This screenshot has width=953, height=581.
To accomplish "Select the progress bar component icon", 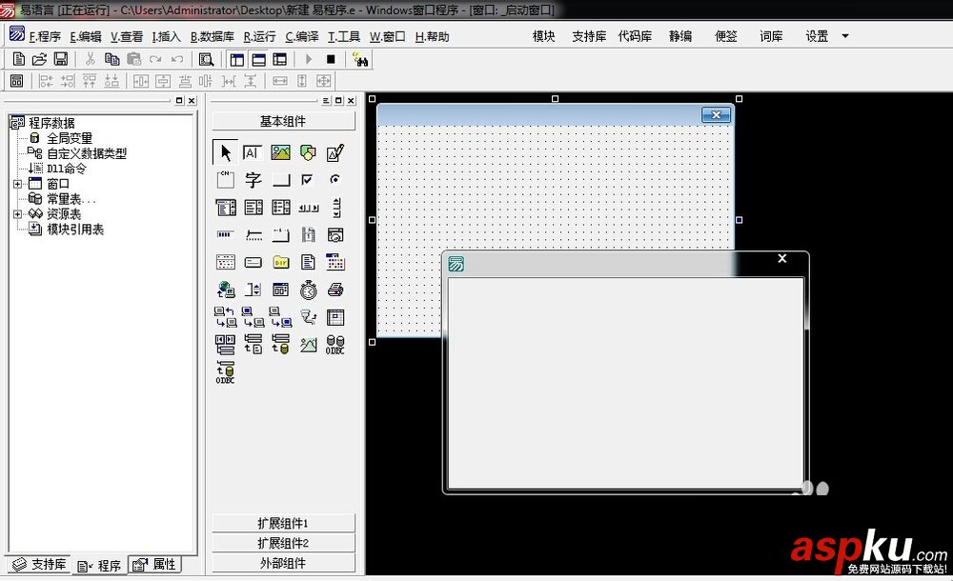I will tap(225, 234).
